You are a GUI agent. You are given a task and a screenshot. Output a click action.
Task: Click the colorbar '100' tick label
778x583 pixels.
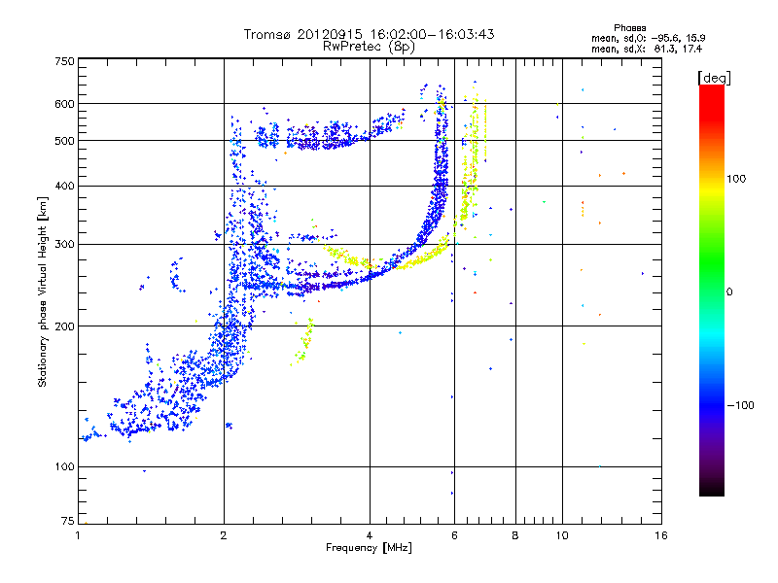click(x=736, y=179)
